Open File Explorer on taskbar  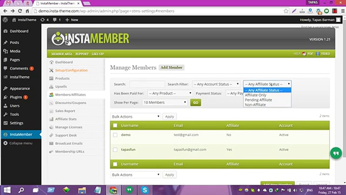tap(82, 190)
